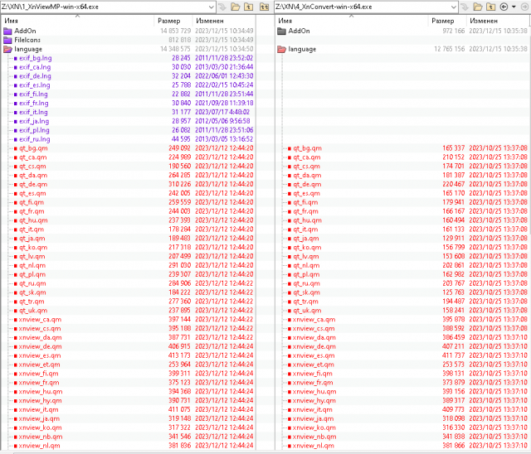
Task: Select exif_fi.lng in left pane
Action: (33, 94)
